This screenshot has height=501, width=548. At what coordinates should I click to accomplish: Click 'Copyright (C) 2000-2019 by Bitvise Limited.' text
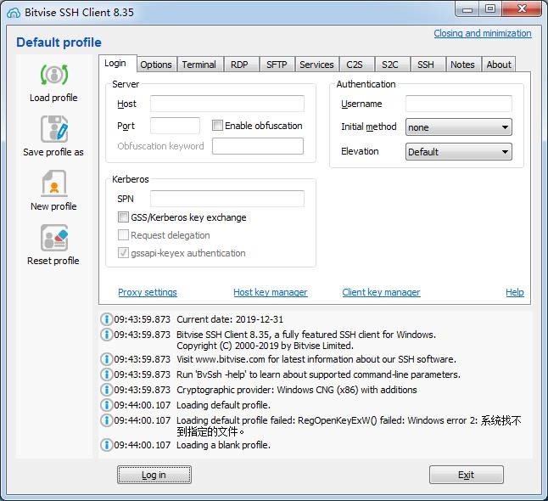pos(265,346)
